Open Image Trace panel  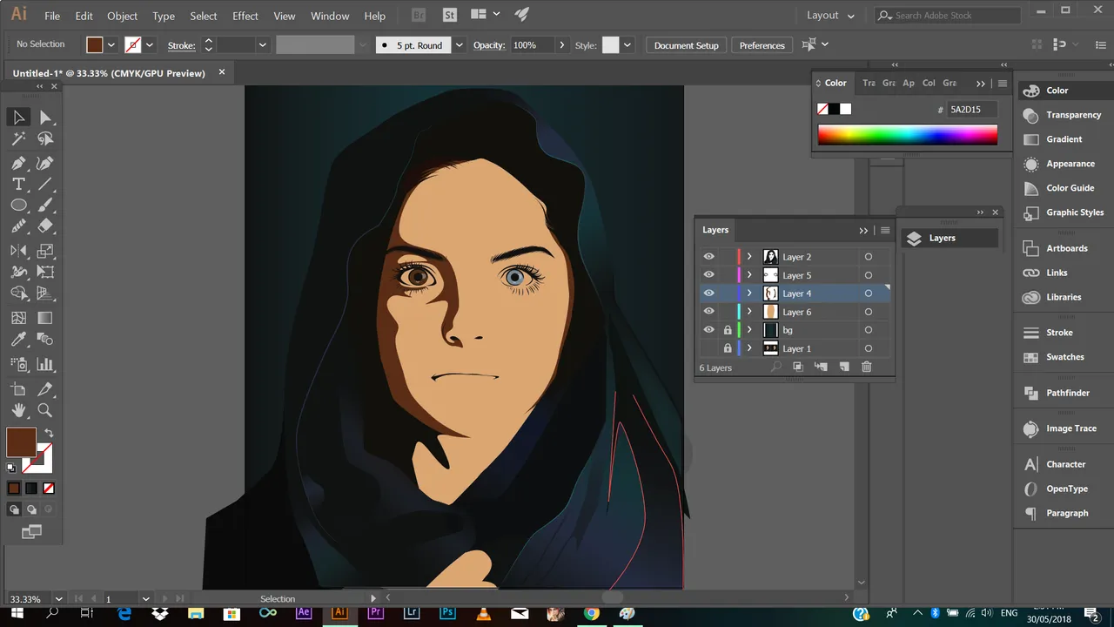pyautogui.click(x=1070, y=428)
